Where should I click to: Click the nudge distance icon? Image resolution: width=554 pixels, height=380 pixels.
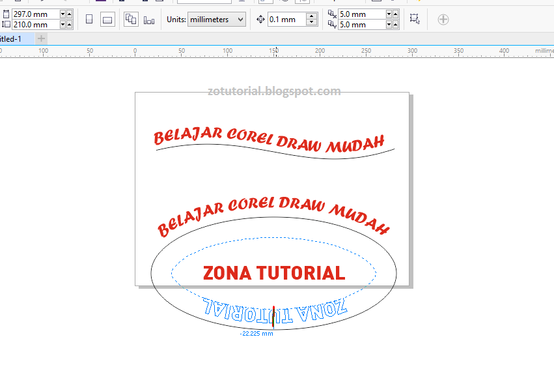[261, 19]
